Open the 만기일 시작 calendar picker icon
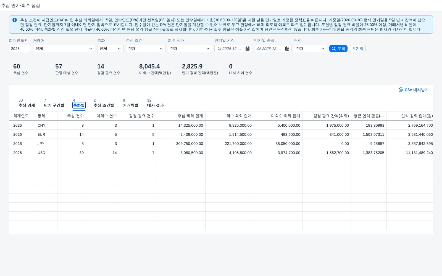This screenshot has height=276, width=442. pyautogui.click(x=248, y=49)
